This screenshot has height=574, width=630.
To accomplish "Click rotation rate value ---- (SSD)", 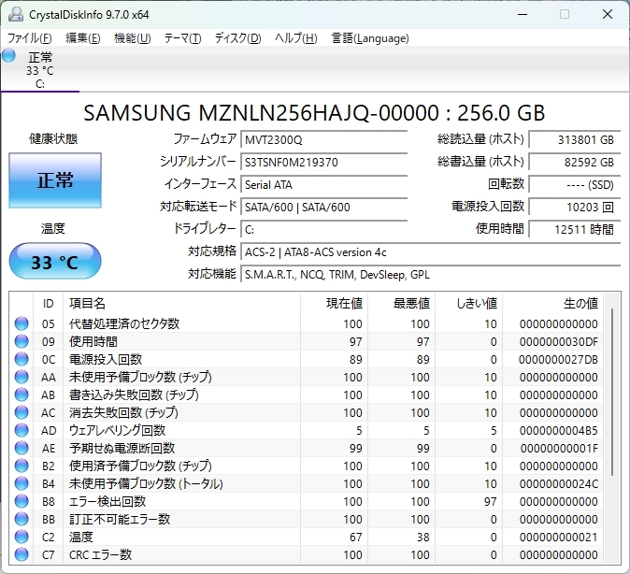I will (575, 185).
